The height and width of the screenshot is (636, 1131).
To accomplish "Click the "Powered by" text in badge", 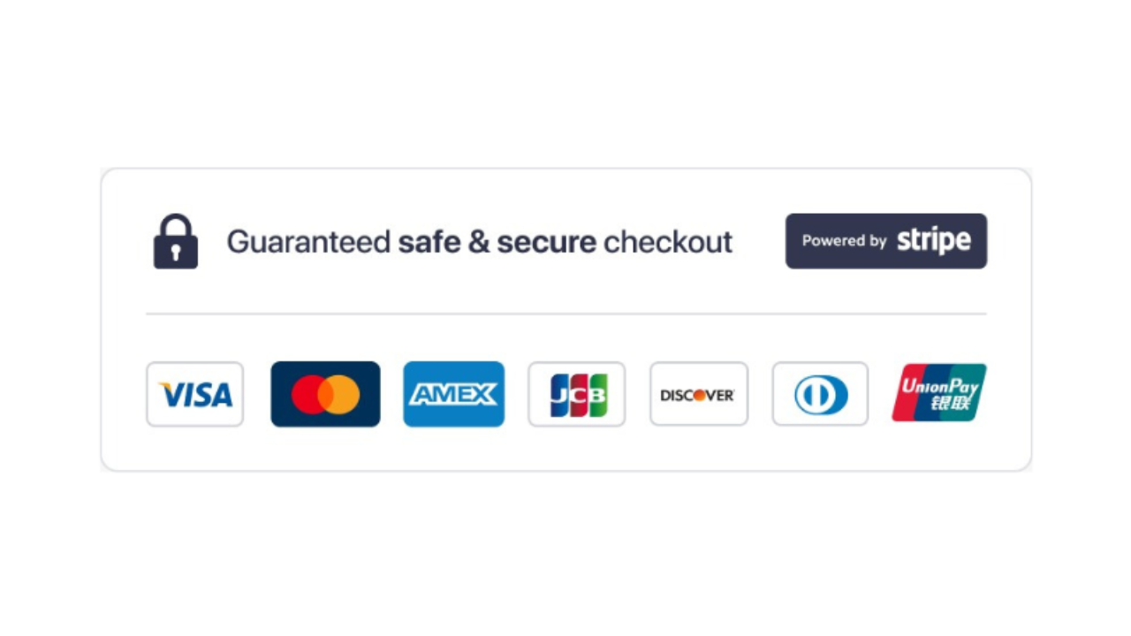I will click(x=844, y=241).
